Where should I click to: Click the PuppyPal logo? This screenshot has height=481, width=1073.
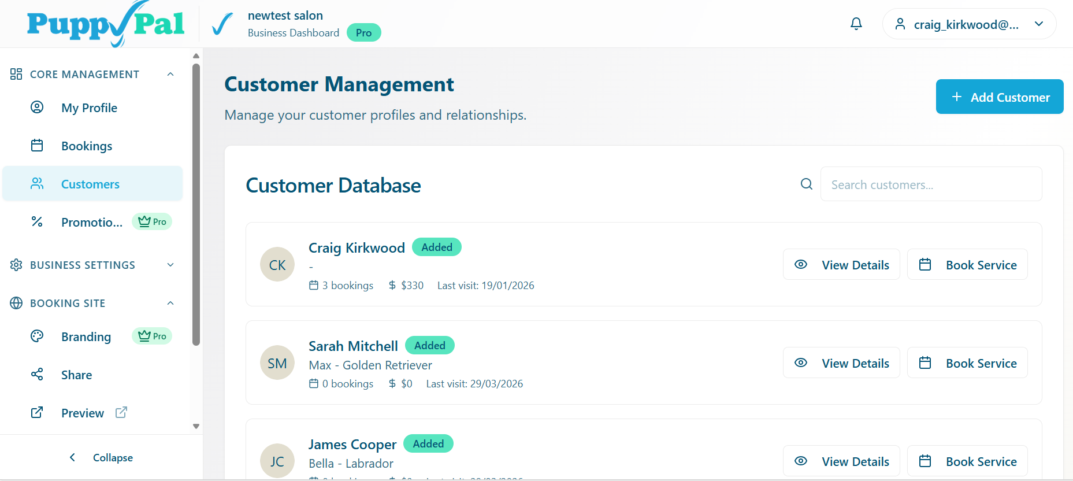pos(106,24)
